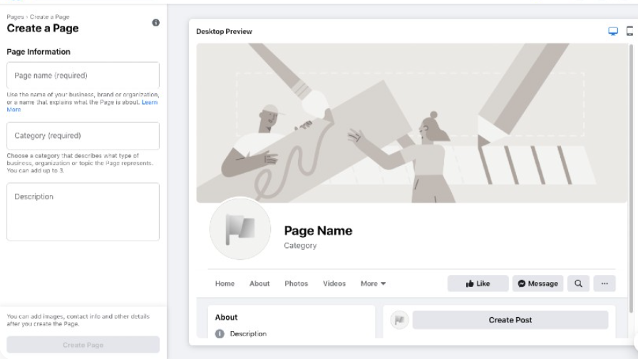Go to the Videos tab

(x=334, y=283)
